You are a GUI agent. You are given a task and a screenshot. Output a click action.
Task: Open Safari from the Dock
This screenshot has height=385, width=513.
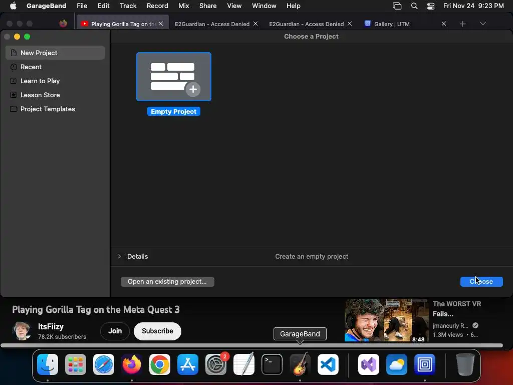(104, 364)
